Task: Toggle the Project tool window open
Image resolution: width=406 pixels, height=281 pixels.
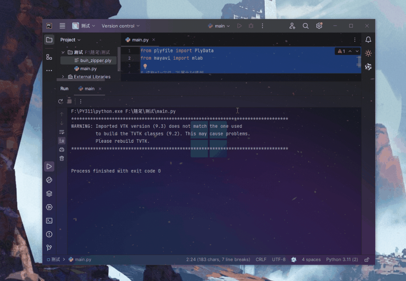Action: click(49, 39)
